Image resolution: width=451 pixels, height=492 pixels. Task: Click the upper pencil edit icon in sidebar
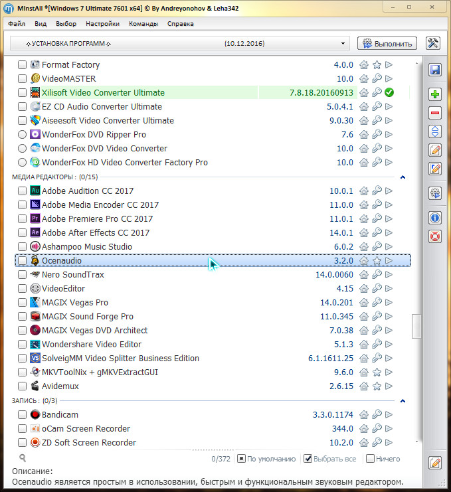pyautogui.click(x=435, y=150)
